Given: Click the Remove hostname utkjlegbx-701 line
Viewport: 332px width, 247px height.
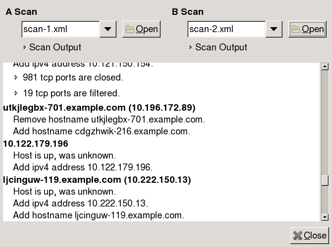Looking at the screenshot, I should pyautogui.click(x=109, y=120).
